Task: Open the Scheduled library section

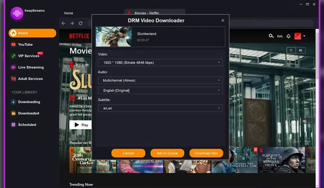Action: 27,125
